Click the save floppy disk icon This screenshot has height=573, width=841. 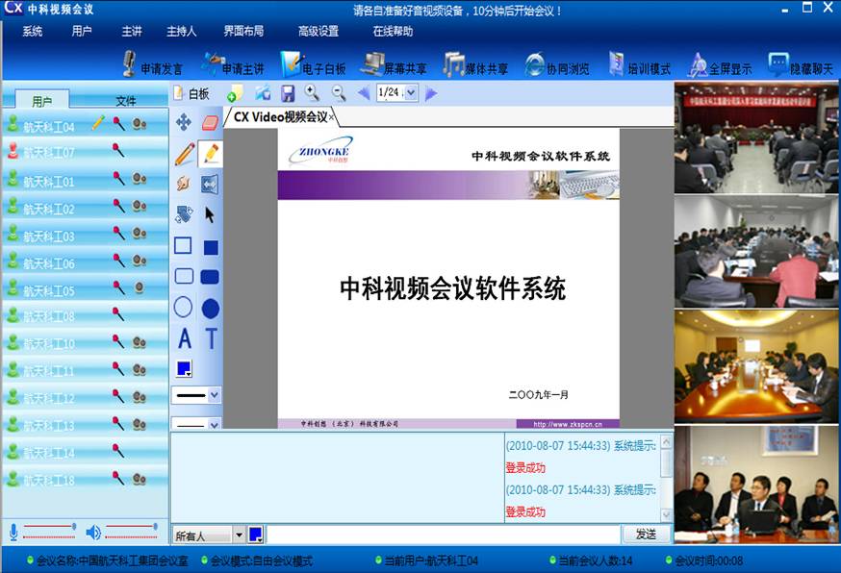288,93
